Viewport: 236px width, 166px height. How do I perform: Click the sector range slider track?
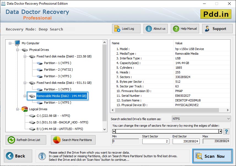(x=167, y=131)
